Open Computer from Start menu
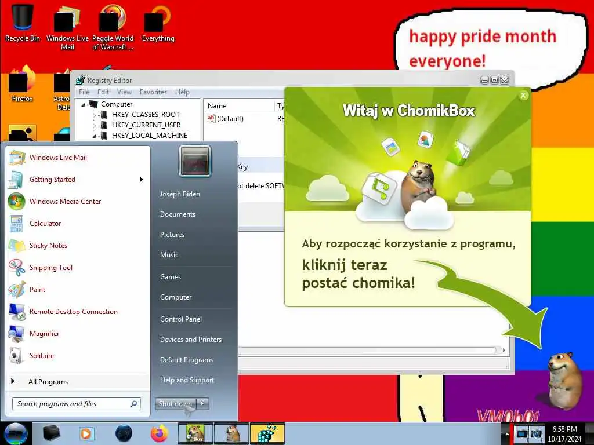This screenshot has height=445, width=594. [176, 297]
